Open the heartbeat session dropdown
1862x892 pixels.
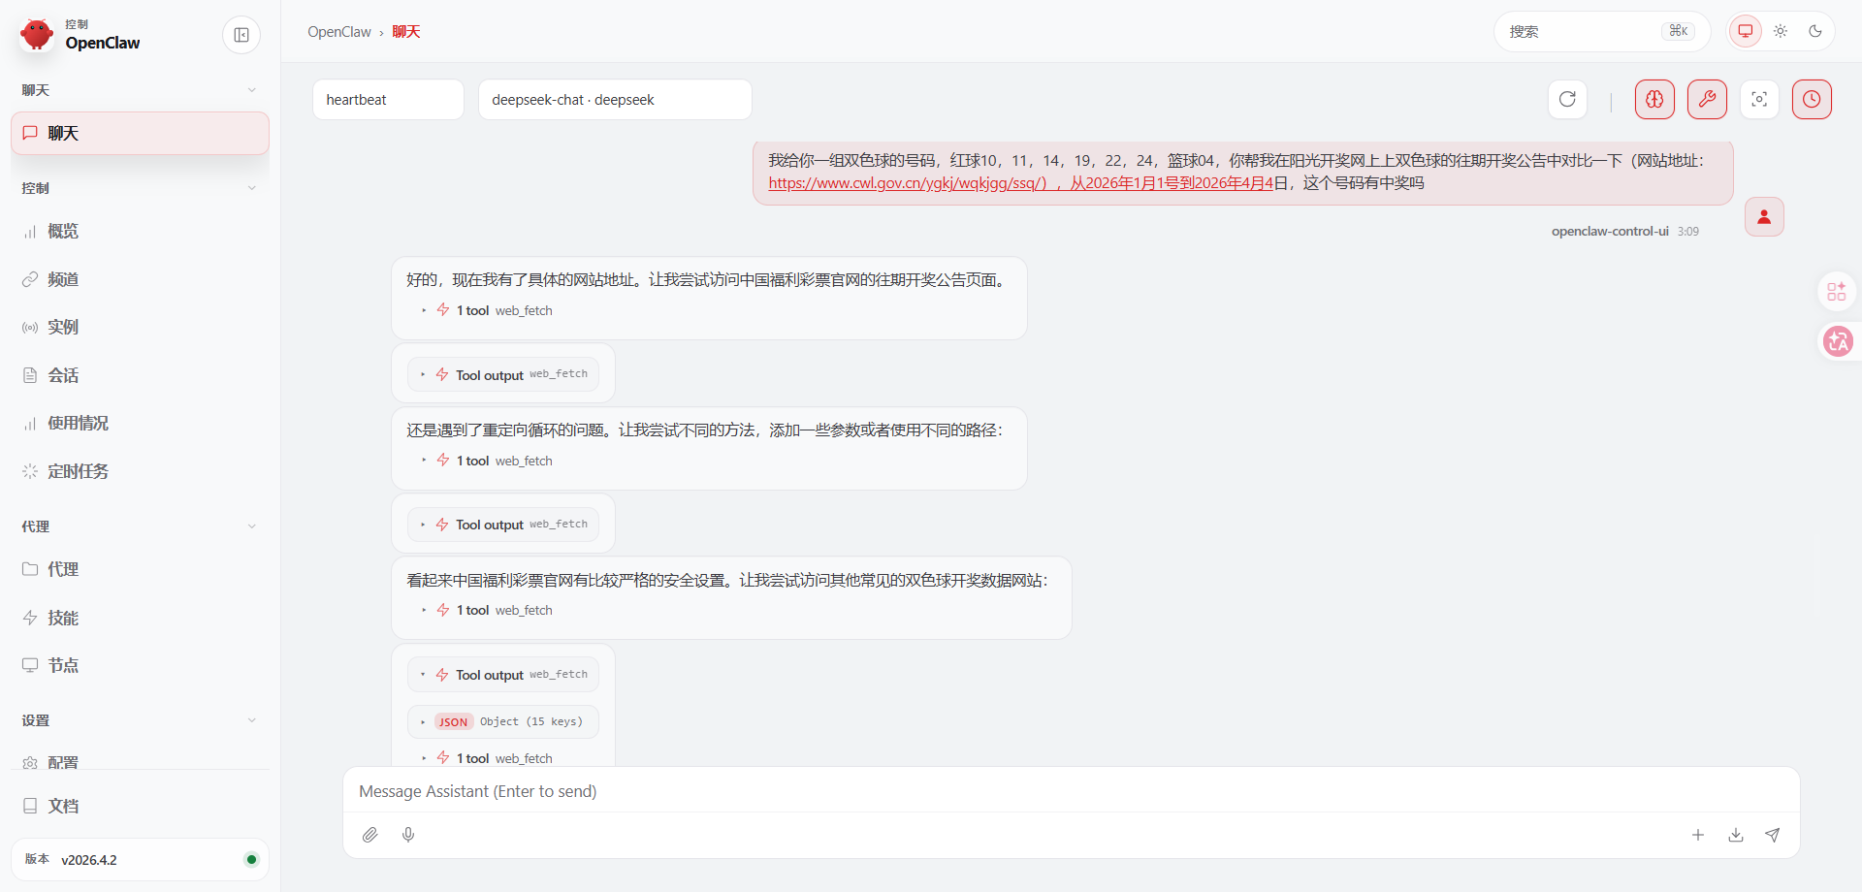388,100
